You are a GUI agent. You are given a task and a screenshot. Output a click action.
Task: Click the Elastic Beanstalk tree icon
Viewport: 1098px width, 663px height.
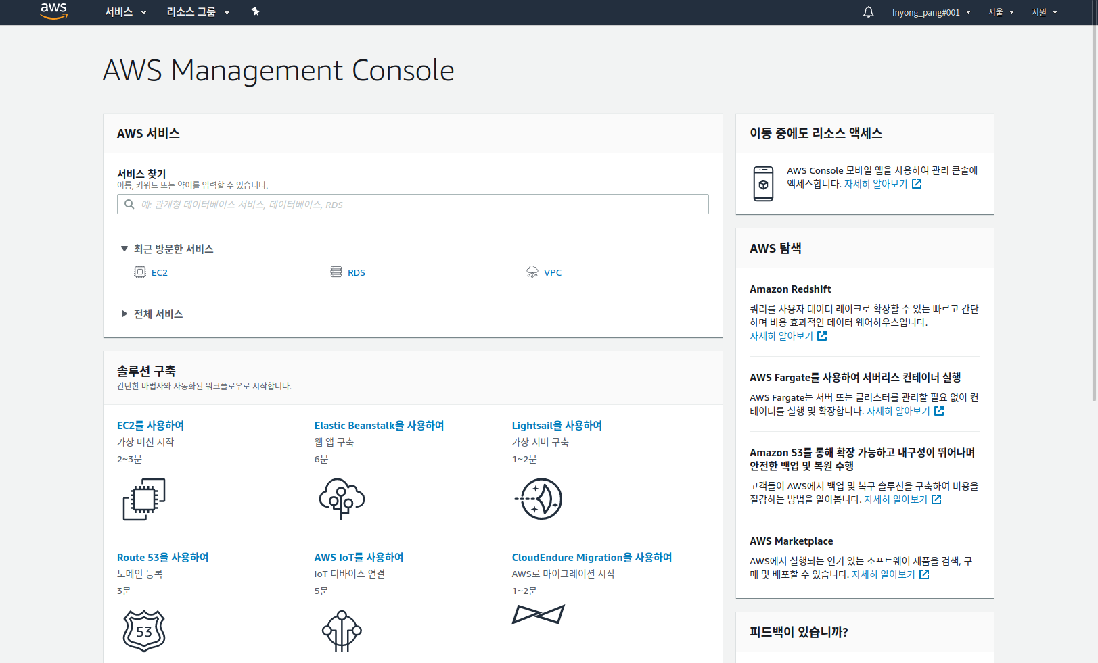[x=342, y=499]
